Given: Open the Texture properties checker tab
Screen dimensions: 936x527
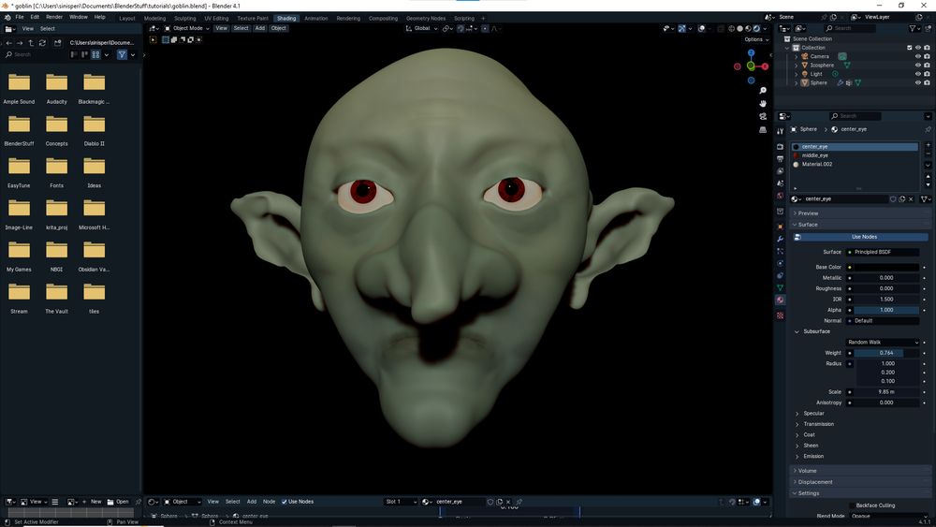Looking at the screenshot, I should tap(781, 315).
